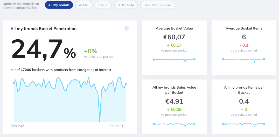Click the Average Basket Value sparkline
The height and width of the screenshot is (137, 279).
pos(174,60)
